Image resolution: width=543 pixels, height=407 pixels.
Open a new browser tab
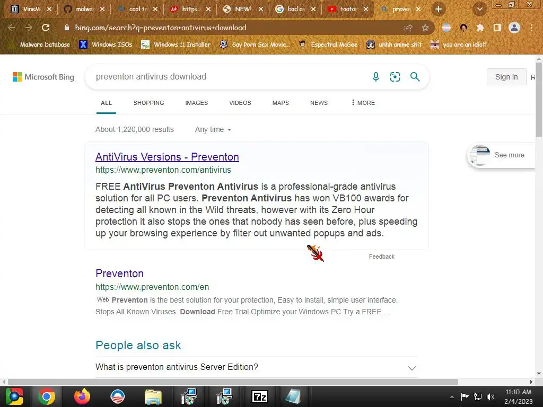click(x=439, y=10)
